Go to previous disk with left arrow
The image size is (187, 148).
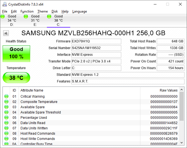(6, 33)
